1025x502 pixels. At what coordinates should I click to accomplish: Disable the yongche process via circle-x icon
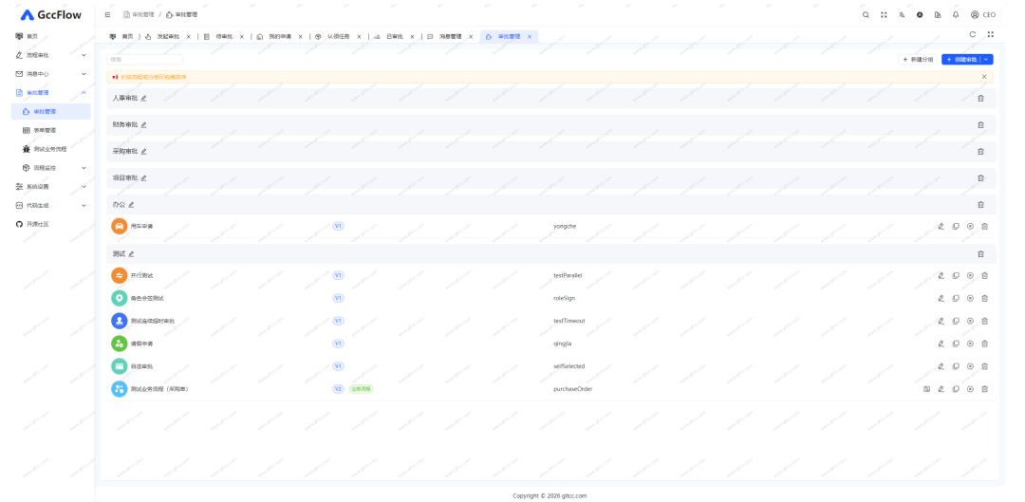tap(970, 226)
